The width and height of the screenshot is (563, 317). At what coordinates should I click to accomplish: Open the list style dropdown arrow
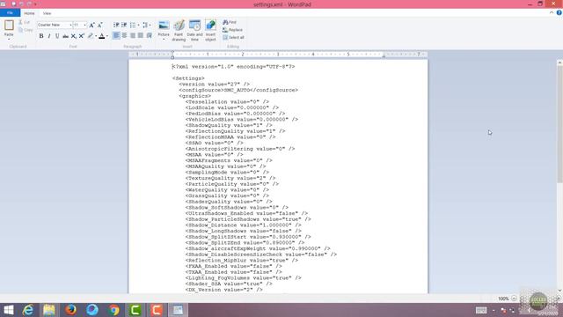139,25
